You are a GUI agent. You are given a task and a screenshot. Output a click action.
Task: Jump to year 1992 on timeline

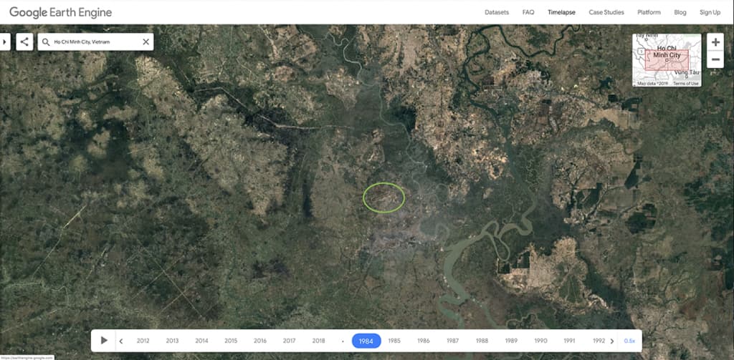[x=599, y=341]
